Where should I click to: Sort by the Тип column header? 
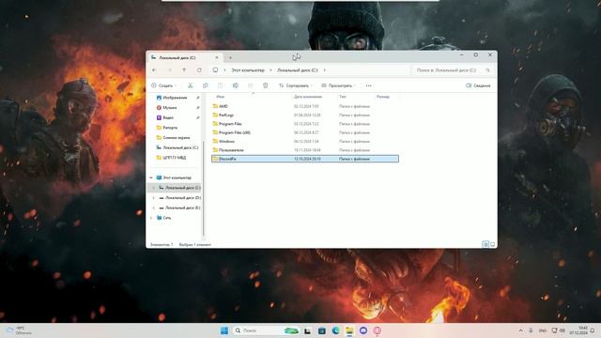coord(342,97)
